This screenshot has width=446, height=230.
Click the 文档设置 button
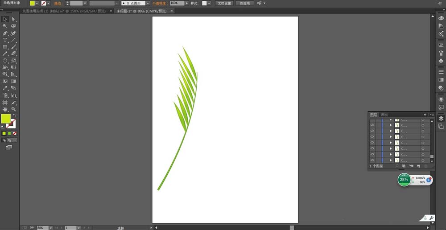(x=224, y=3)
